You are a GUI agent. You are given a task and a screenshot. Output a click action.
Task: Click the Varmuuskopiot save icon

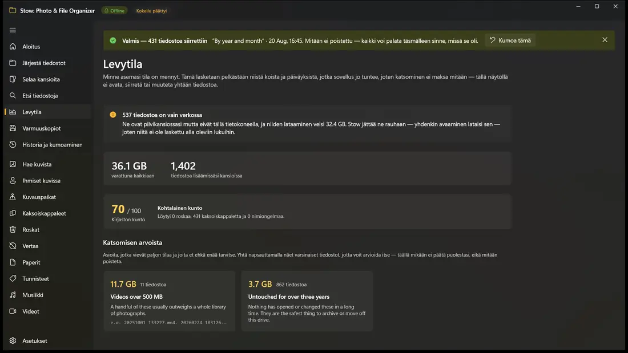tap(13, 128)
